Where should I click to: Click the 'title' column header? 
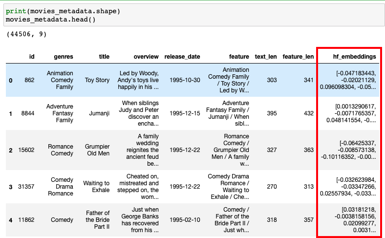pos(104,57)
